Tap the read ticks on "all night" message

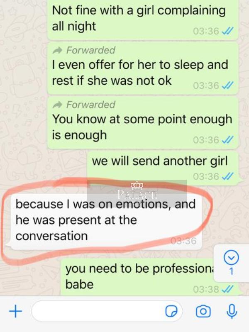click(227, 32)
